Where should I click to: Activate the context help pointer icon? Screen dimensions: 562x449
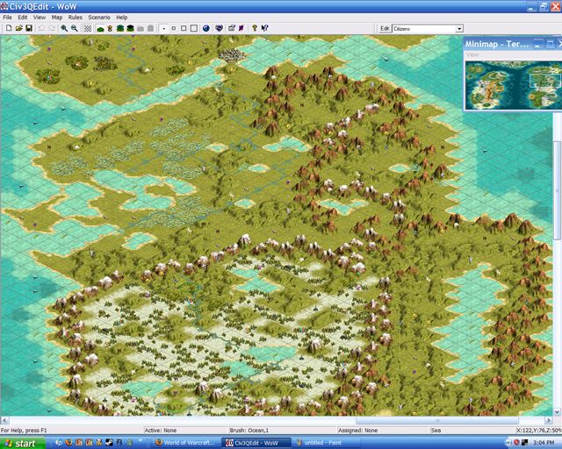point(265,28)
